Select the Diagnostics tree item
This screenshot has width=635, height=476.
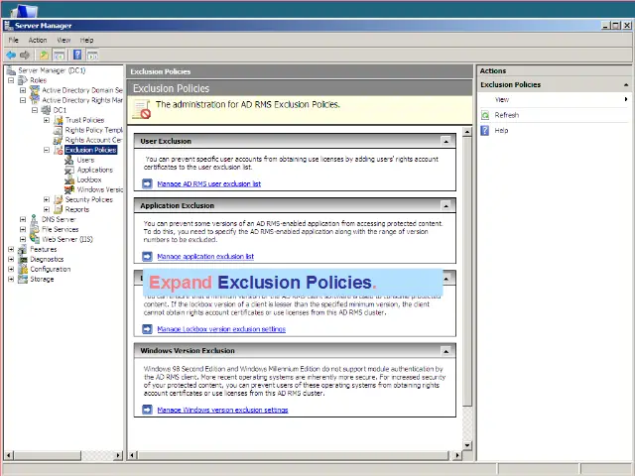(x=47, y=259)
